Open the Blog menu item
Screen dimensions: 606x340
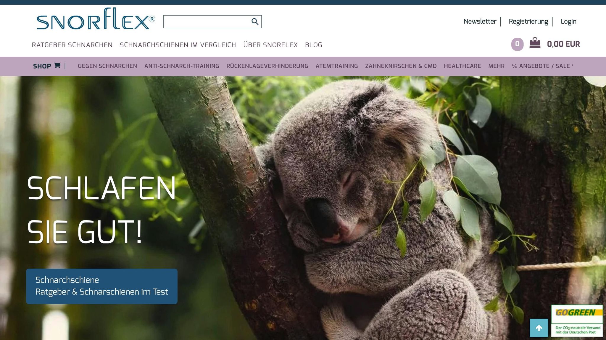coord(313,45)
